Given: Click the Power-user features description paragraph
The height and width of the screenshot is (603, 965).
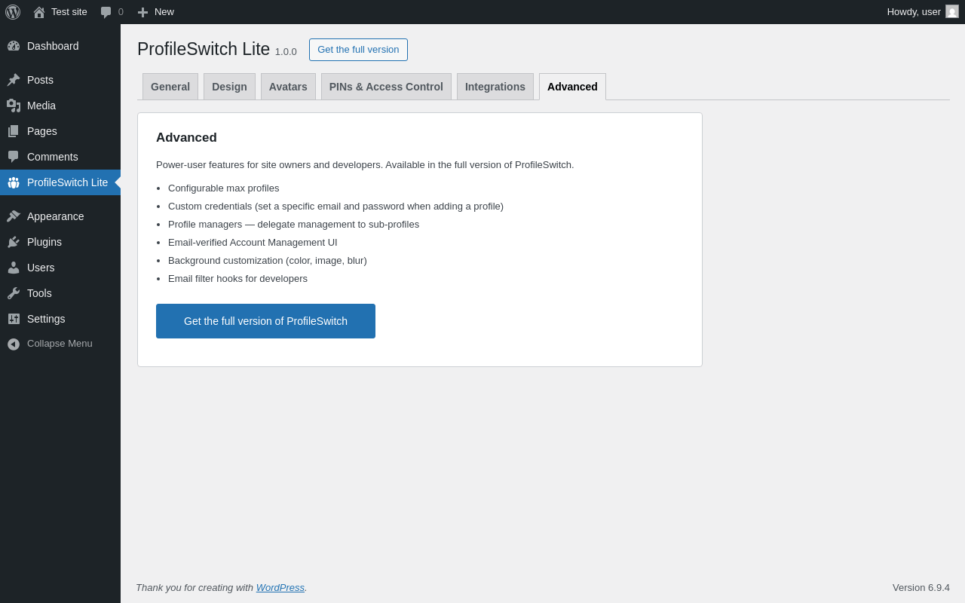Looking at the screenshot, I should click(x=365, y=165).
